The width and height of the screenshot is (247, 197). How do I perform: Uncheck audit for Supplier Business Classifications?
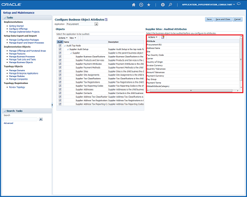(60, 57)
